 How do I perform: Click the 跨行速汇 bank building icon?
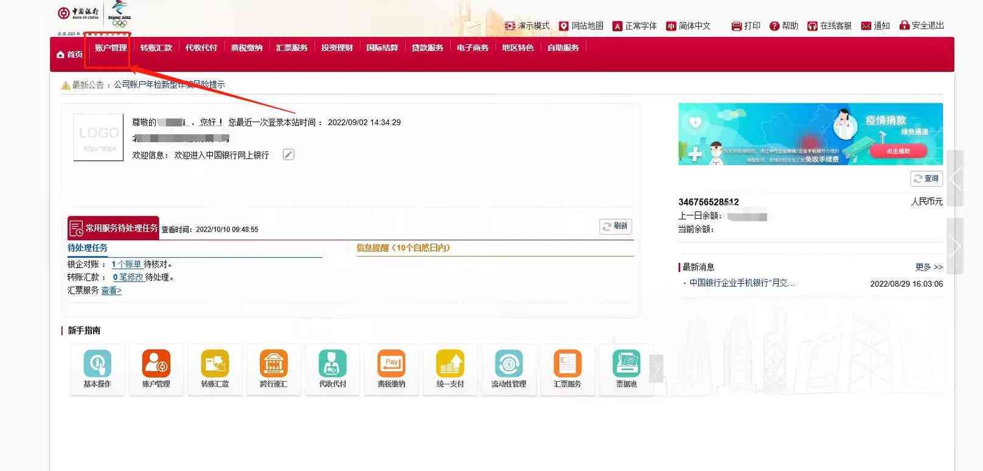click(x=273, y=364)
